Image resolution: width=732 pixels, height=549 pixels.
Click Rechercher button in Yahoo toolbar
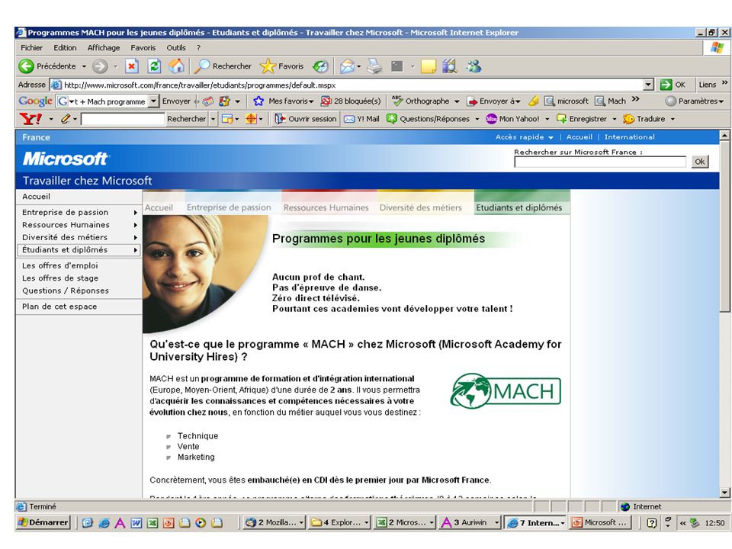[186, 119]
